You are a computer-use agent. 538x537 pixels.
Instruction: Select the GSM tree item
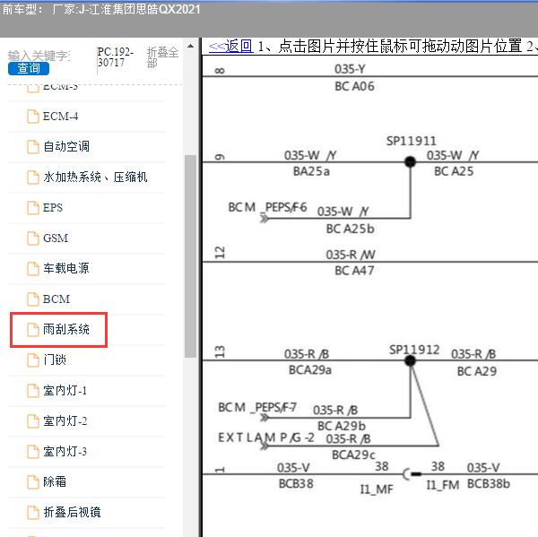click(56, 238)
